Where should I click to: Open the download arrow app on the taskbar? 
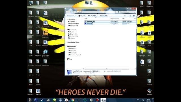61,100
